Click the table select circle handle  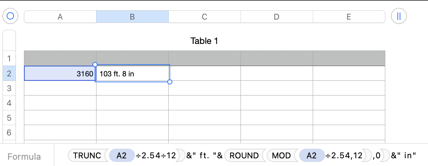pyautogui.click(x=10, y=16)
